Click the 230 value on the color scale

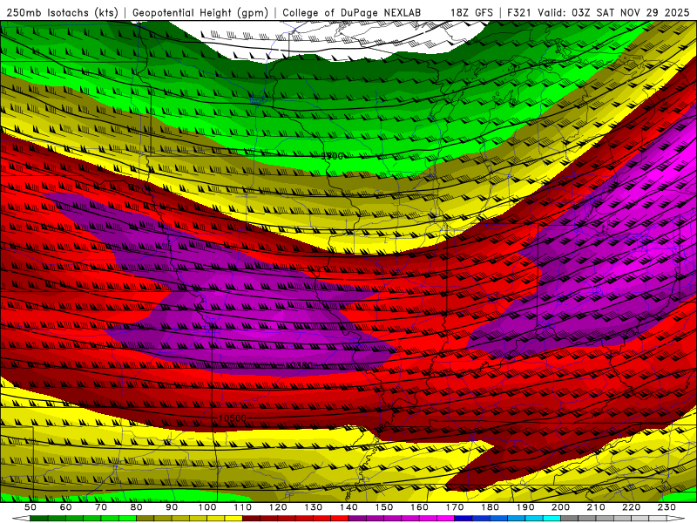667,507
